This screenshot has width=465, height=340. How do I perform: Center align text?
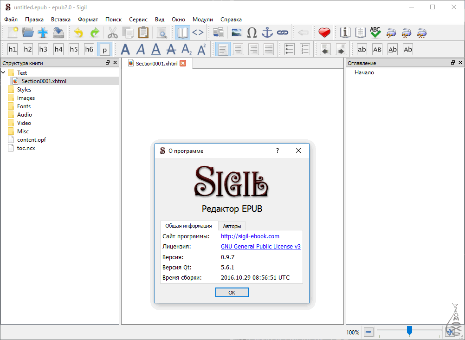pos(238,49)
